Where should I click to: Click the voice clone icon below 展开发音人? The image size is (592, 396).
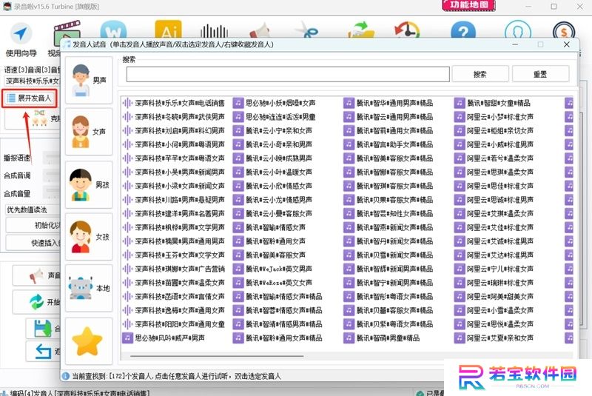(40, 118)
